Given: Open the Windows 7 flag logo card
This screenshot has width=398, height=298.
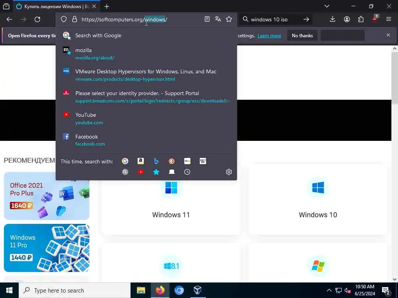Looking at the screenshot, I should point(318,263).
